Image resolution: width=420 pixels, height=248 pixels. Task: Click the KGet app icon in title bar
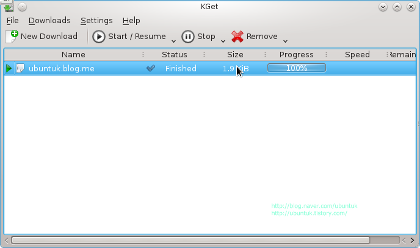pyautogui.click(x=9, y=7)
